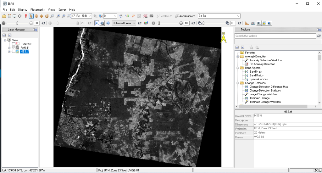Click the north arrow in the view
322x173 pixels.
click(224, 37)
